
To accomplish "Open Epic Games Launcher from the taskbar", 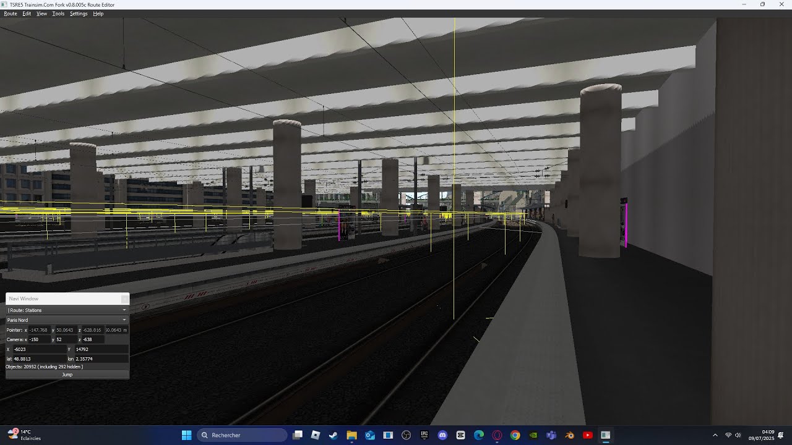I will tap(424, 435).
